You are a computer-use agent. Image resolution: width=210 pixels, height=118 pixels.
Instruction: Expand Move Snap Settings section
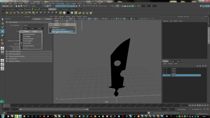pyautogui.click(x=7, y=54)
